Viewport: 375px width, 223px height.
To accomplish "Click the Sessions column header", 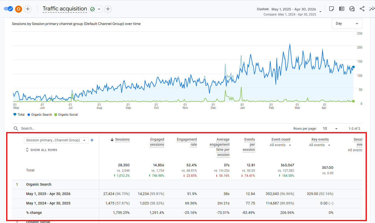I will tap(120, 140).
